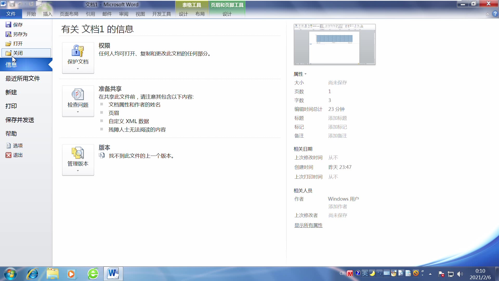Click the volume speaker tray icon

(460, 274)
